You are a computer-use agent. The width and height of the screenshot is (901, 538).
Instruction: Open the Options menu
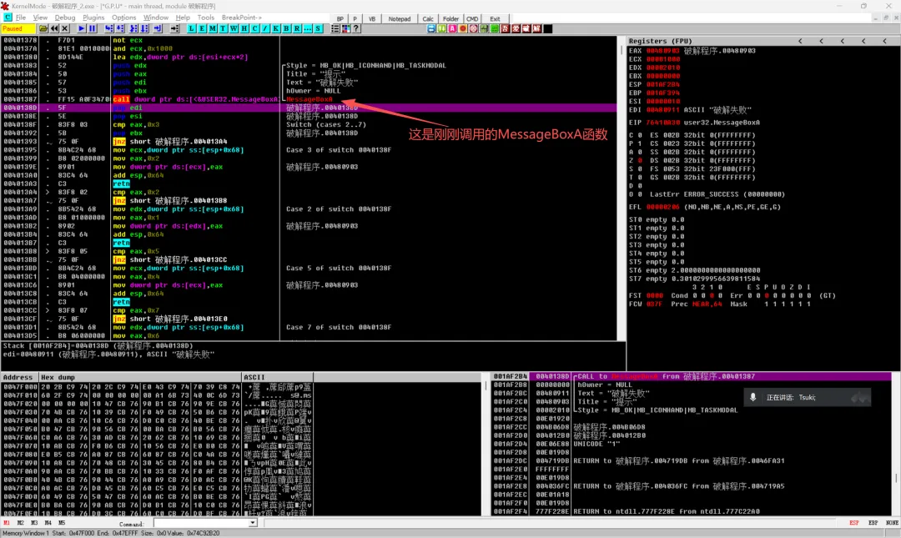[x=123, y=18]
